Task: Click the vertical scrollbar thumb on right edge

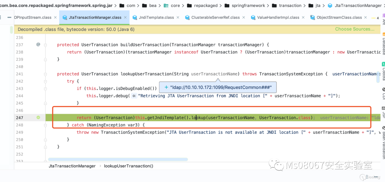Action: point(378,77)
